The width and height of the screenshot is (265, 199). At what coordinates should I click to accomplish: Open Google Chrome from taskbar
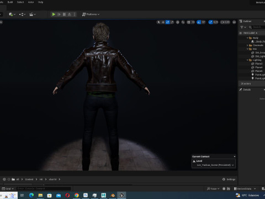[77, 195]
